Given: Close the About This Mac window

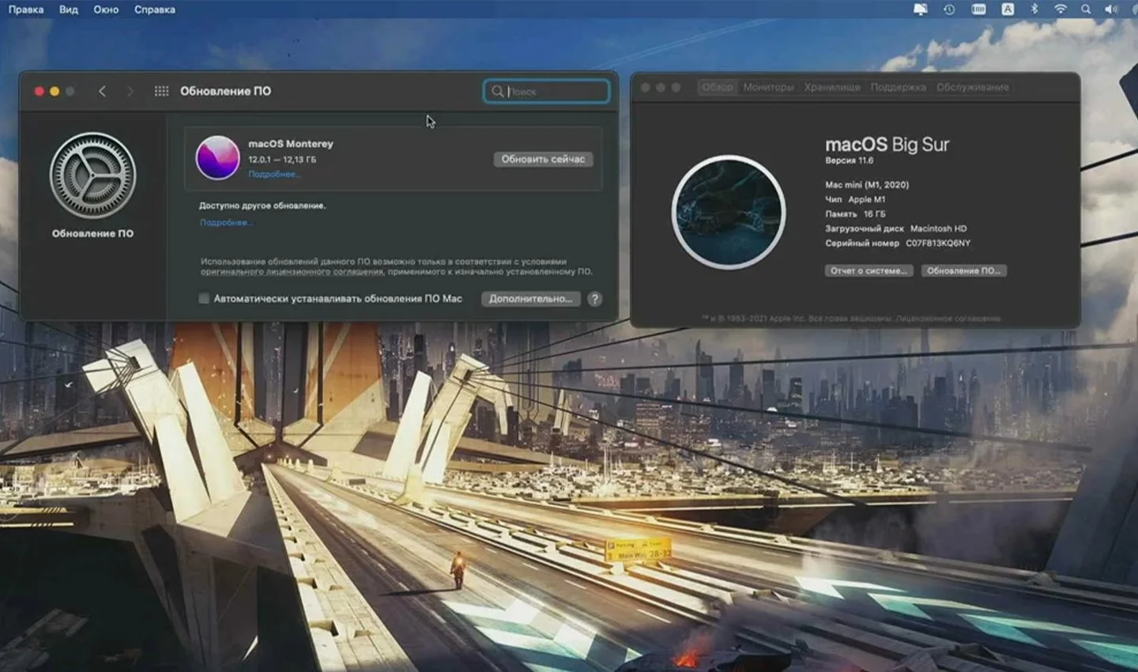Looking at the screenshot, I should pos(645,87).
